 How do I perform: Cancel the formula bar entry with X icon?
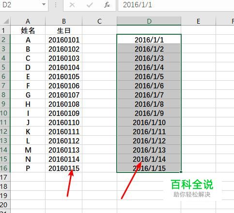[72, 5]
